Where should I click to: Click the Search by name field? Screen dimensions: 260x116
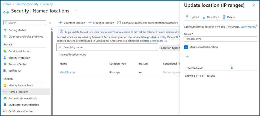pyautogui.click(x=107, y=47)
